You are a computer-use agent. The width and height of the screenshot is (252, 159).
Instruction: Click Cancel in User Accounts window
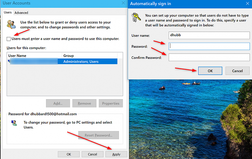(92, 154)
